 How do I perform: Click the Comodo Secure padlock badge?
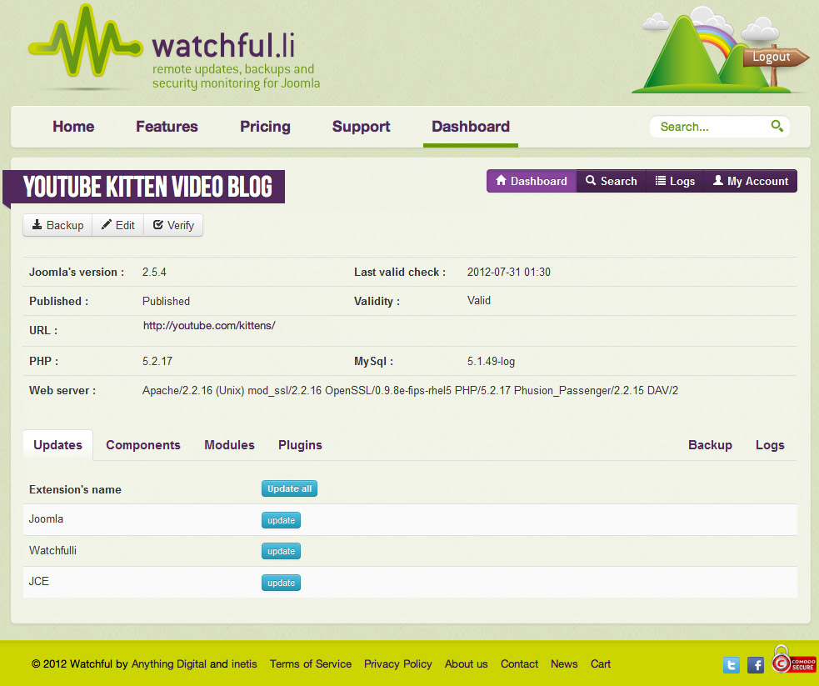793,659
